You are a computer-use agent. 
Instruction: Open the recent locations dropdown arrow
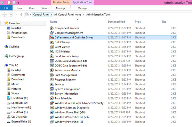16,15
